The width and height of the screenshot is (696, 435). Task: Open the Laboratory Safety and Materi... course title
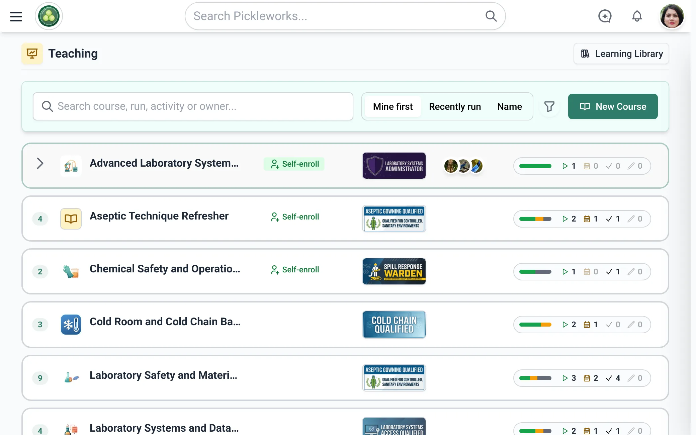click(x=163, y=375)
